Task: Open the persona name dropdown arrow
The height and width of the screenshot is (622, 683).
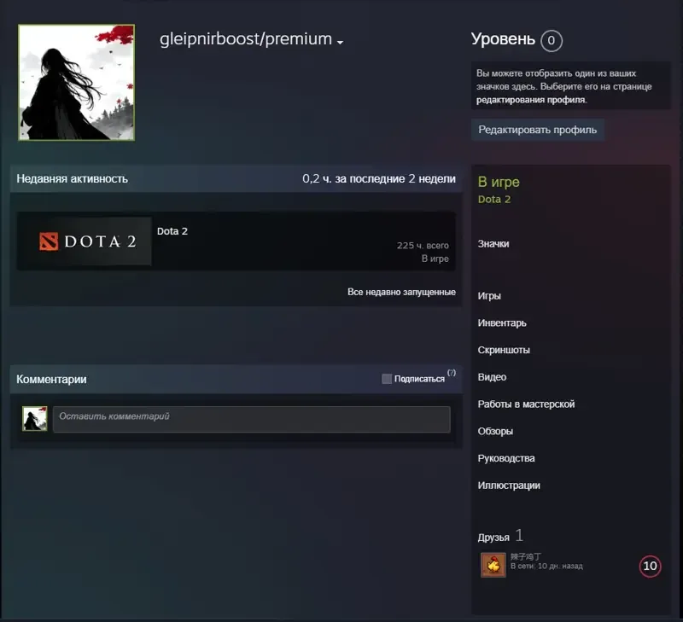Action: click(x=340, y=42)
